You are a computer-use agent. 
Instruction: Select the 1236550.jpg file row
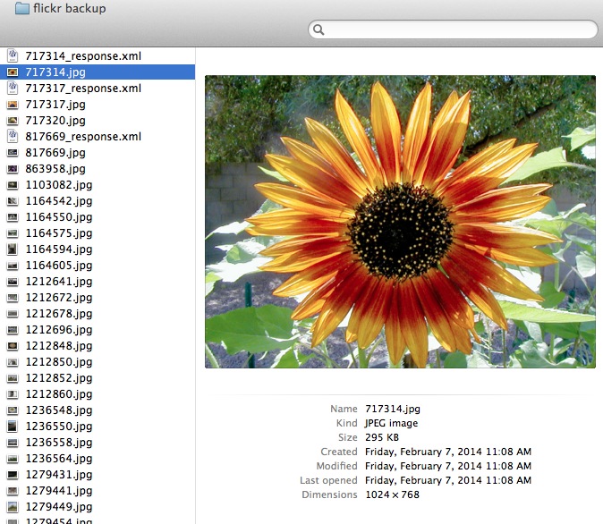(x=98, y=427)
